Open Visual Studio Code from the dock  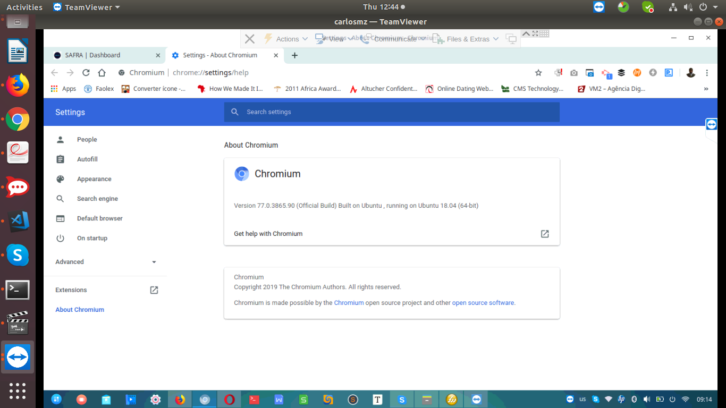(x=18, y=221)
